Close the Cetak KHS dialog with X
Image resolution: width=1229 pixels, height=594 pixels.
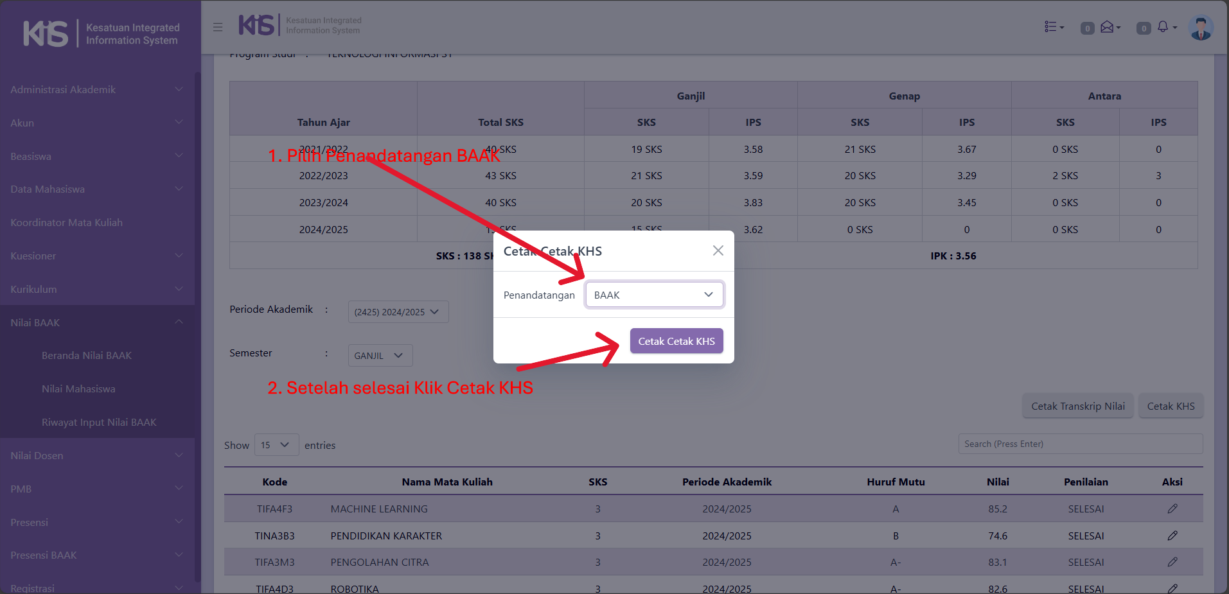[x=718, y=250]
